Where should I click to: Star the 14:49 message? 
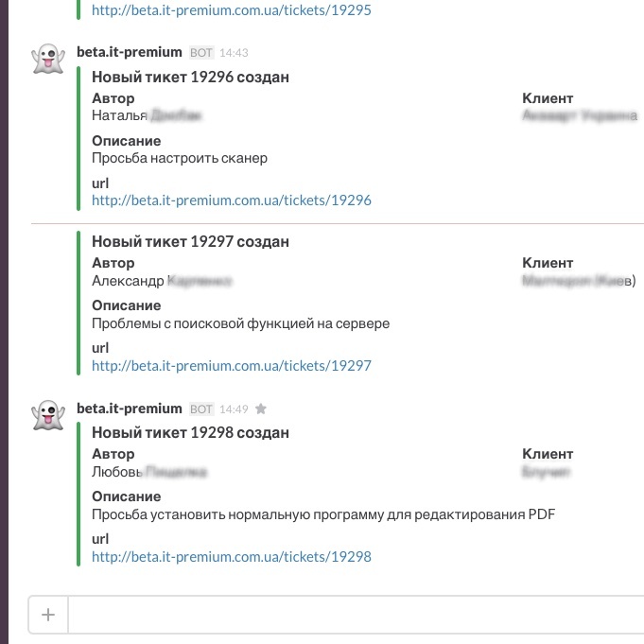point(261,409)
